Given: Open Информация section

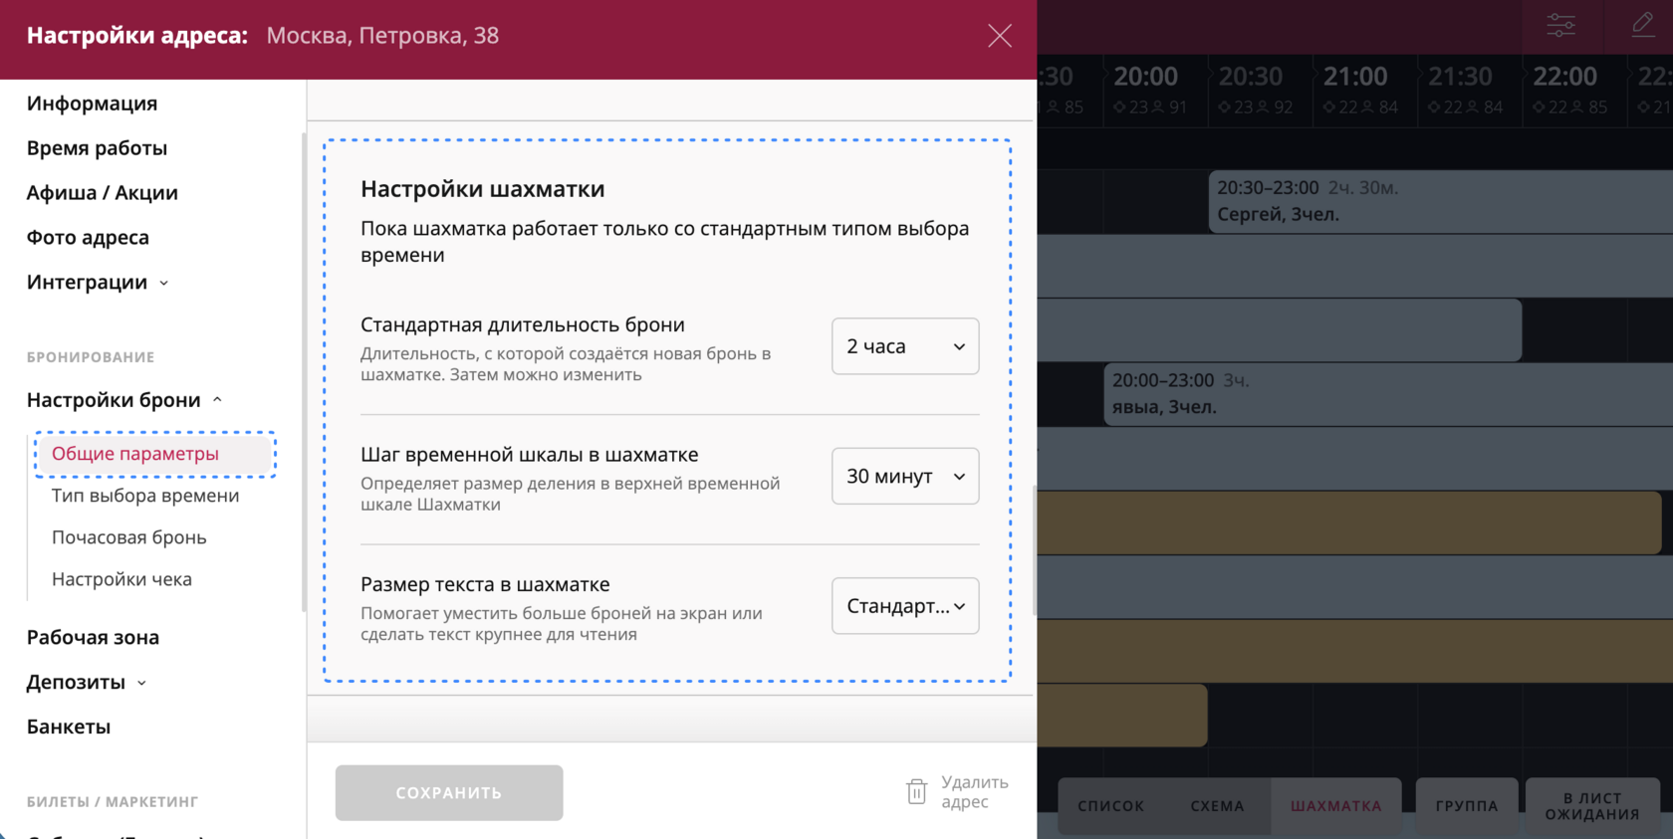Looking at the screenshot, I should click(x=92, y=104).
